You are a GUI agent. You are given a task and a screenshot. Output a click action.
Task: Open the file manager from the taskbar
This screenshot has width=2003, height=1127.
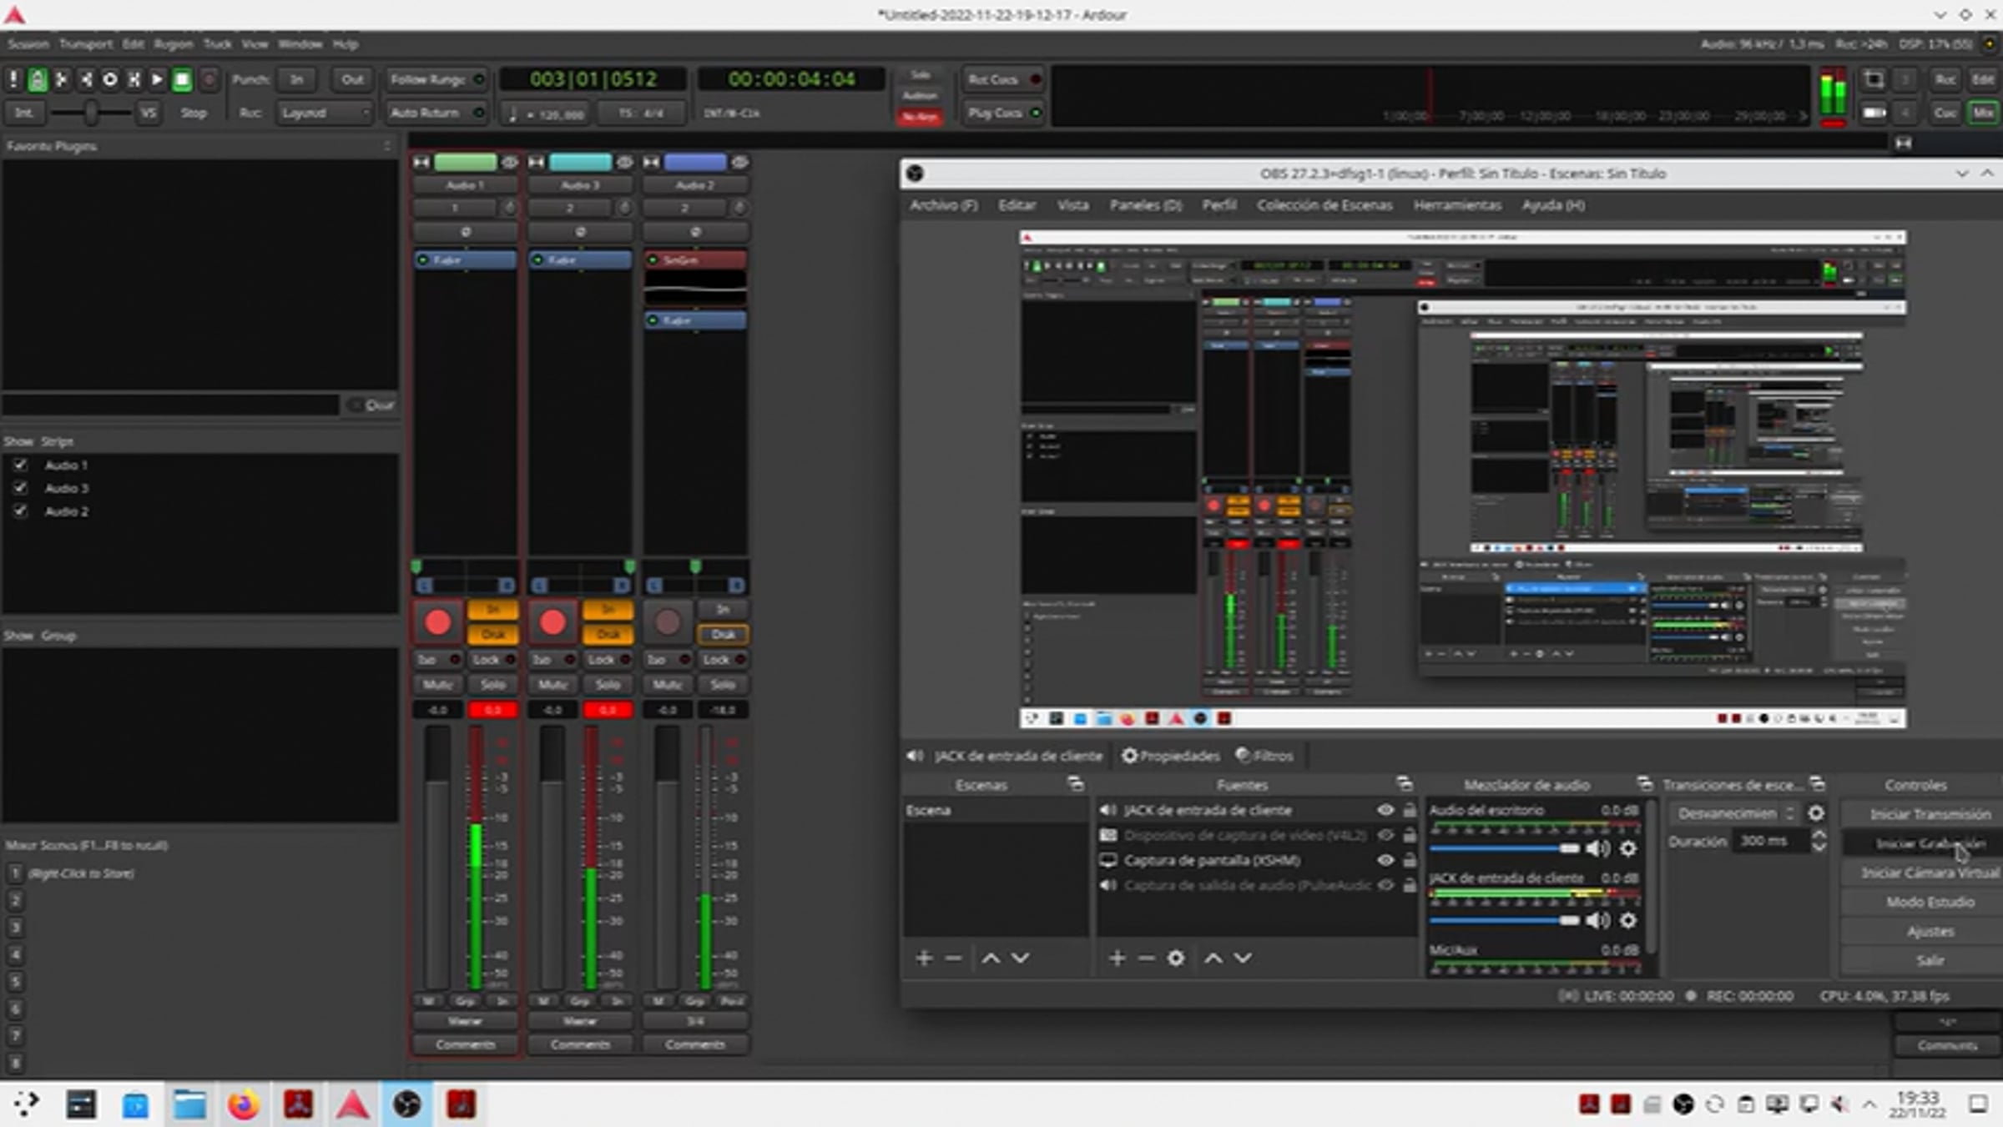click(189, 1105)
